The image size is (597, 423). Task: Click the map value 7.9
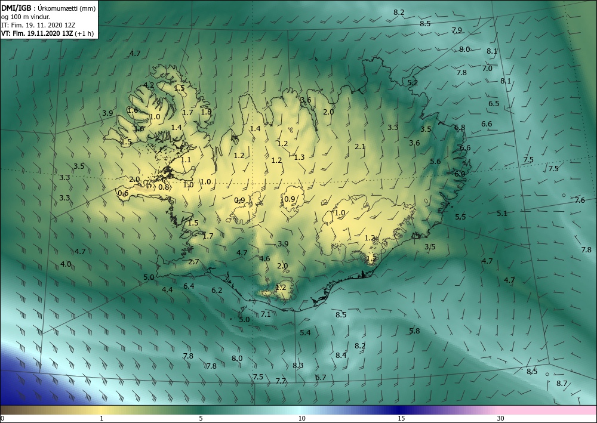(457, 30)
